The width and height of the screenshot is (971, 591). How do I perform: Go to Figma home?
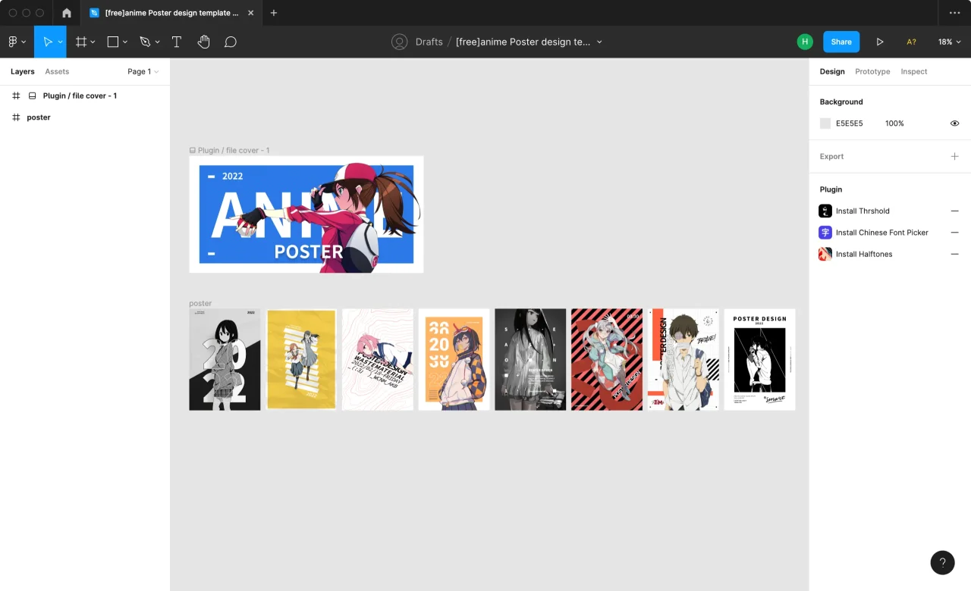click(67, 13)
